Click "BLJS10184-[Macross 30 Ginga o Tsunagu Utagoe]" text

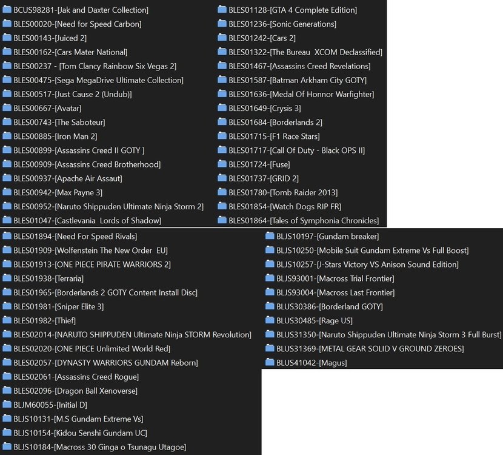tap(100, 447)
